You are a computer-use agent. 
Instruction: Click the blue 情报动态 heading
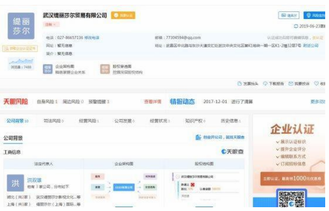coord(182,102)
